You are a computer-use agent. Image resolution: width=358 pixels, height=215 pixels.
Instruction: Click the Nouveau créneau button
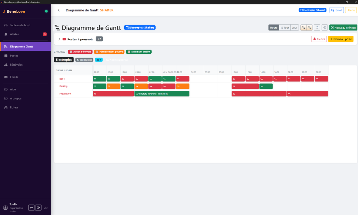point(343,28)
